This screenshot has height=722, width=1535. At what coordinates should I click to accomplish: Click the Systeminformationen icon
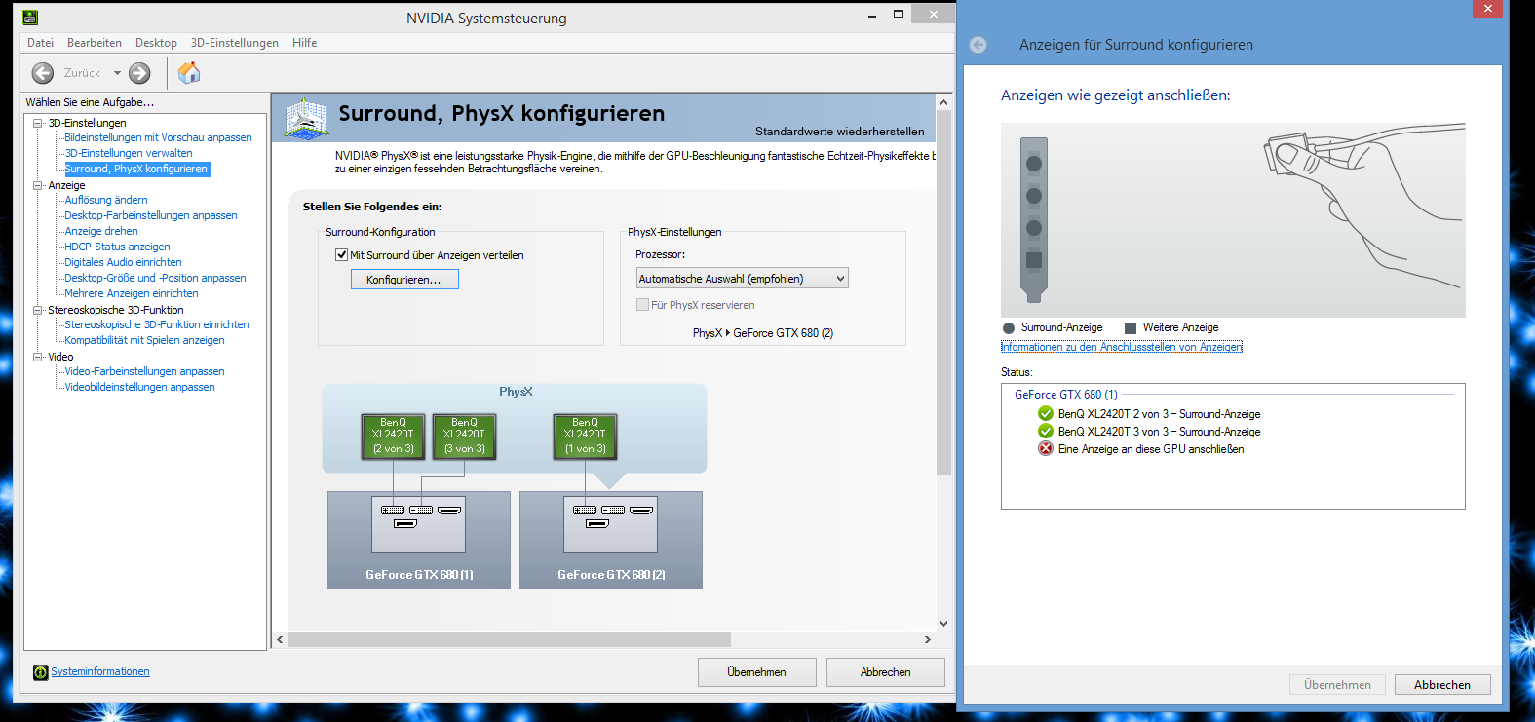coord(40,672)
